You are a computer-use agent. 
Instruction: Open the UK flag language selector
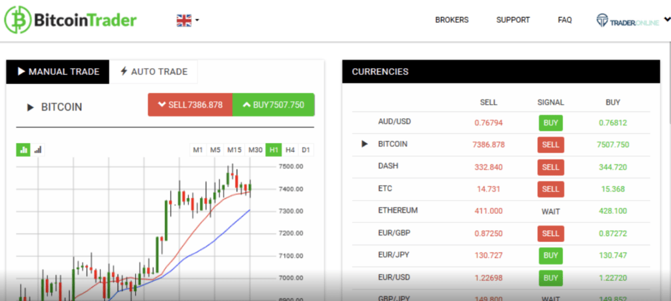(x=188, y=20)
